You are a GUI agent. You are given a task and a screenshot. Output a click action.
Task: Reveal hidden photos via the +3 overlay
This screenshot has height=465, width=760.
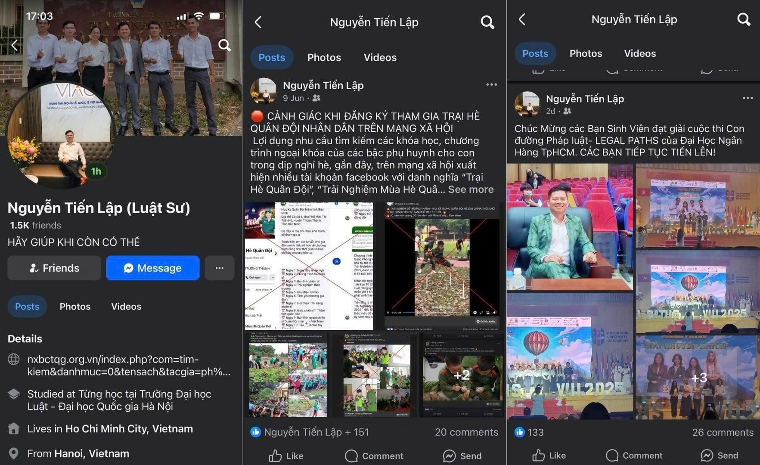pyautogui.click(x=700, y=378)
